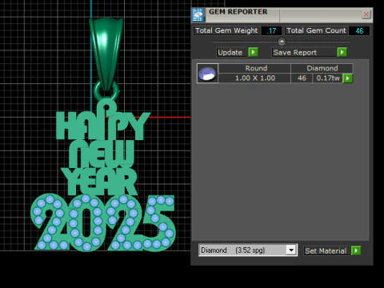Click the Diamond header cell in gem table
The height and width of the screenshot is (288, 384).
[322, 68]
